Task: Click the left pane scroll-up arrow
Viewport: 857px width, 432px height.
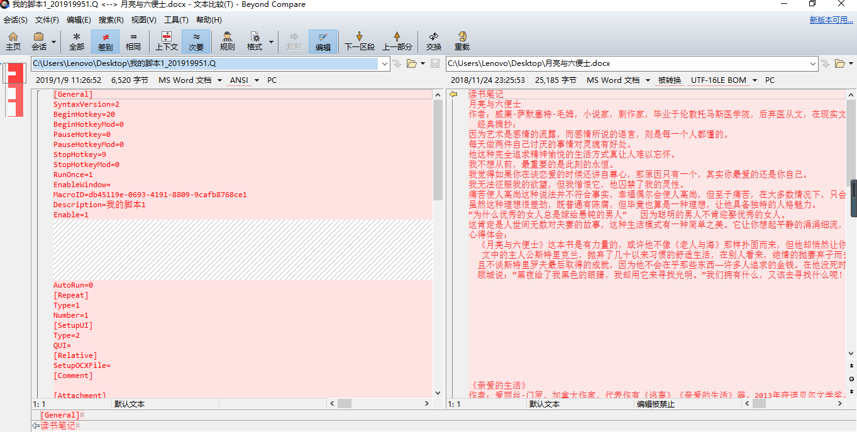Action: [438, 94]
